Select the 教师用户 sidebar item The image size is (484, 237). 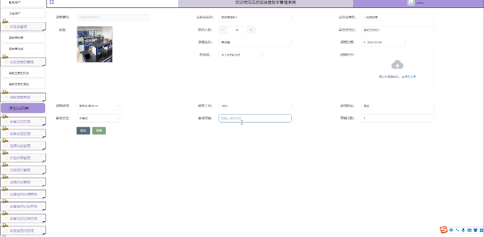tap(23, 2)
